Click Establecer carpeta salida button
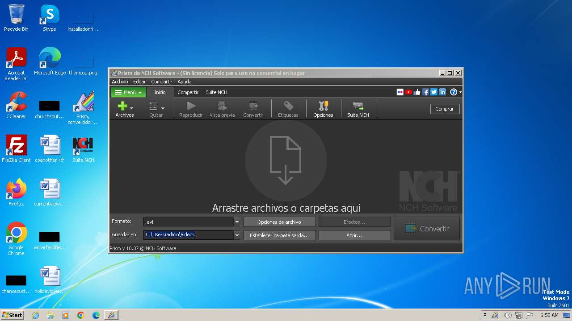The width and height of the screenshot is (572, 321). point(279,235)
